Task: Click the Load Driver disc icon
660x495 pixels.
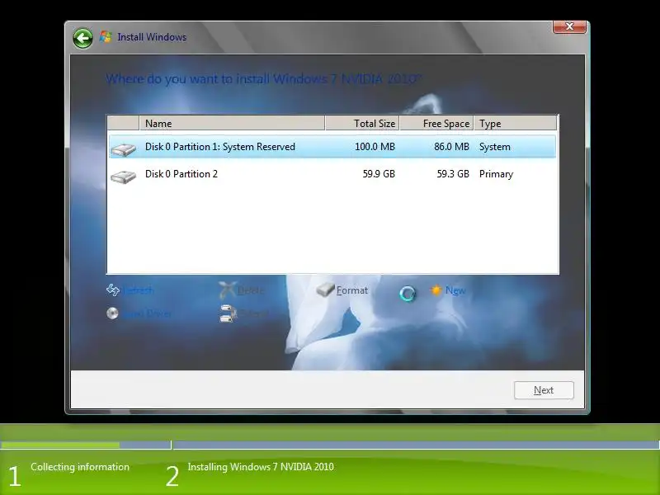Action: tap(112, 313)
